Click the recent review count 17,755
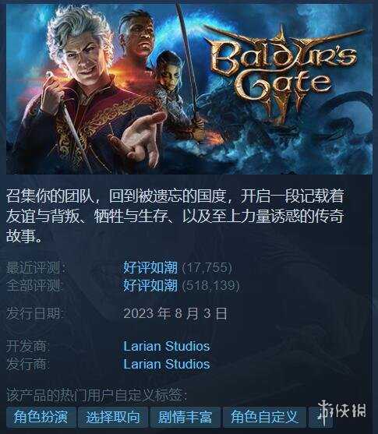Viewport: 378px width, 434px height. 207,268
